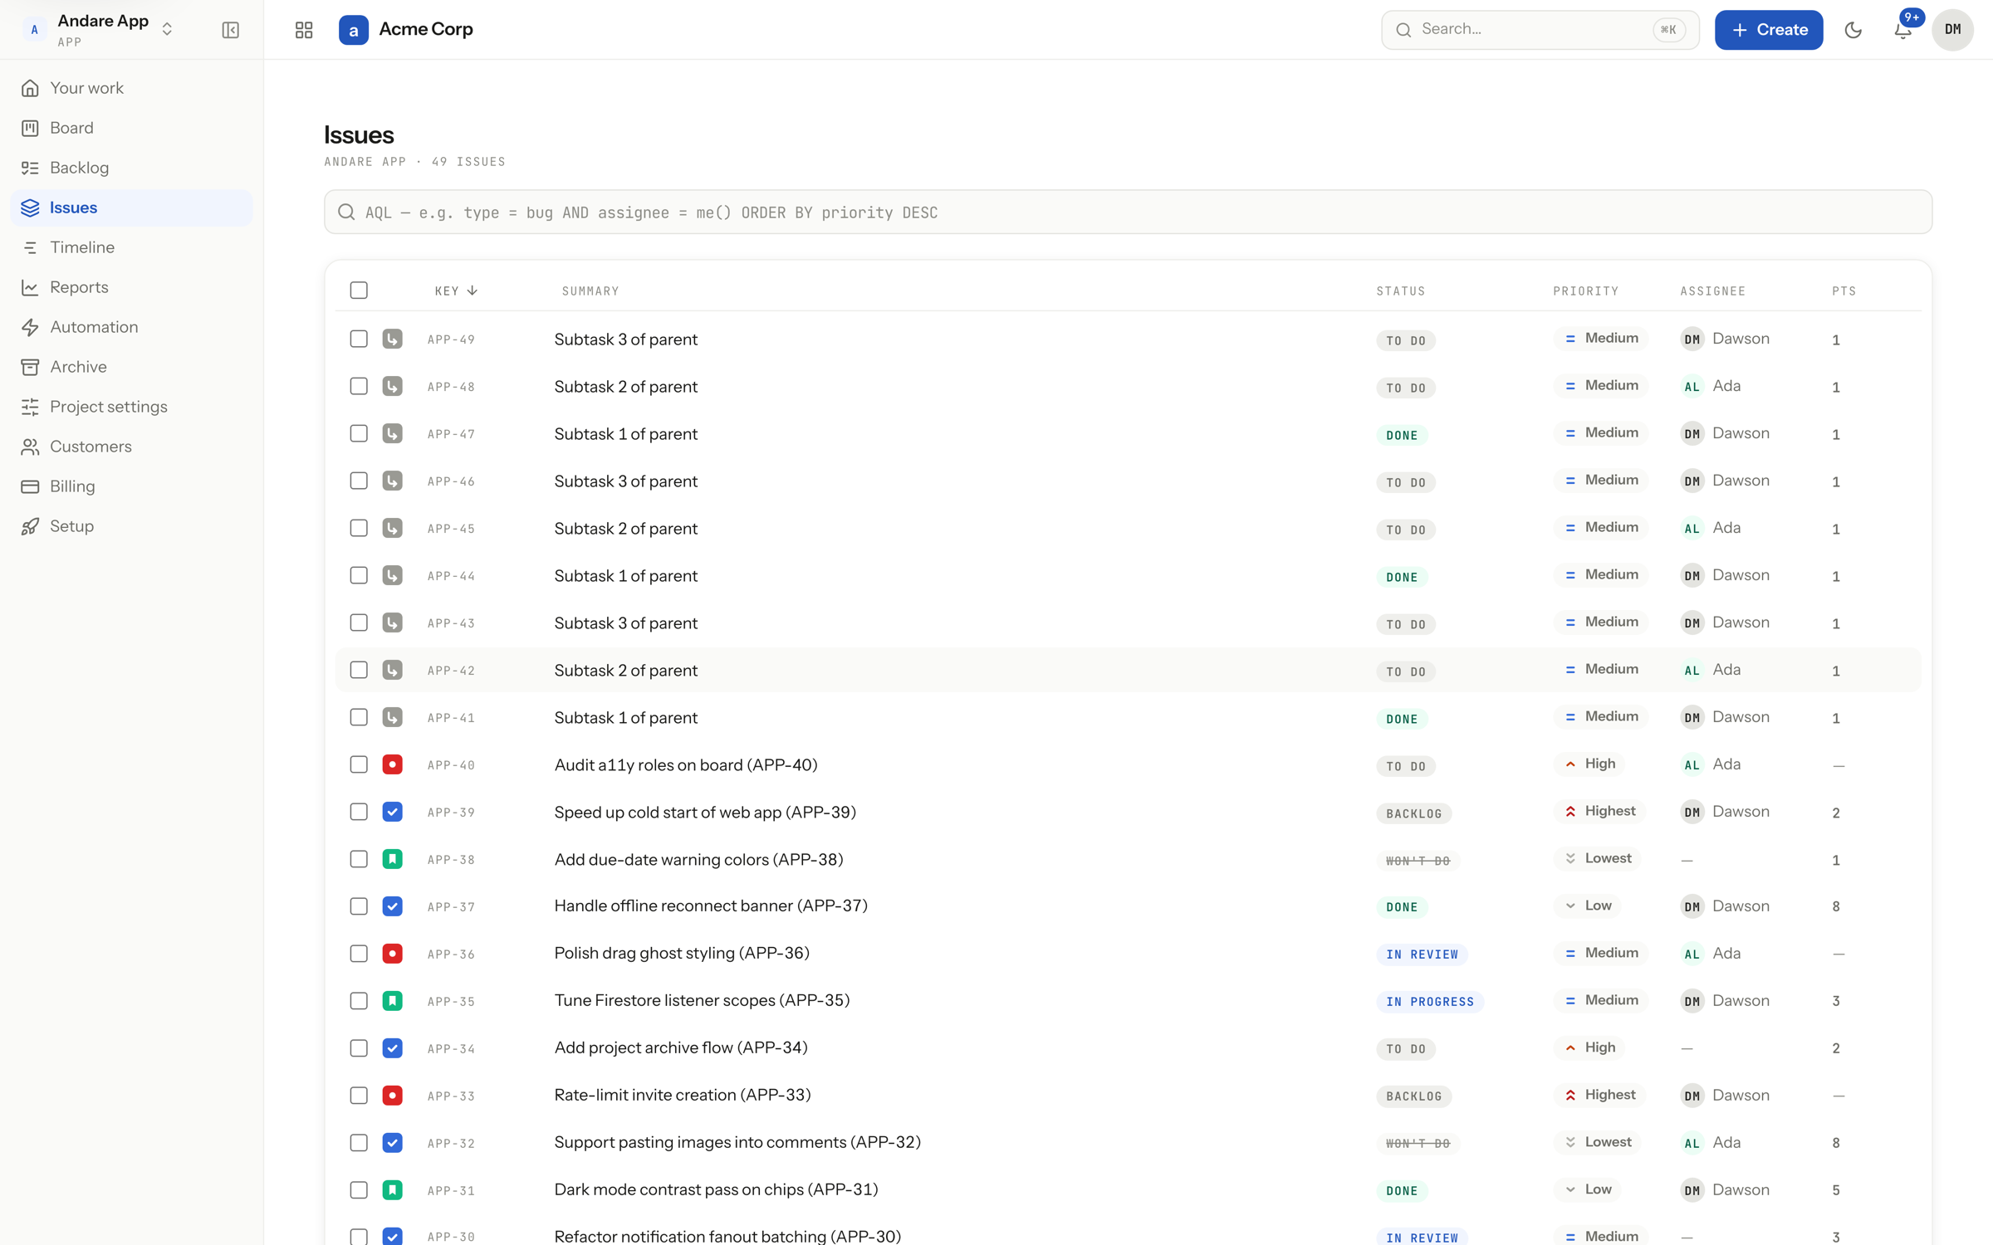1993x1245 pixels.
Task: Click the Billing card icon
Action: coord(30,486)
